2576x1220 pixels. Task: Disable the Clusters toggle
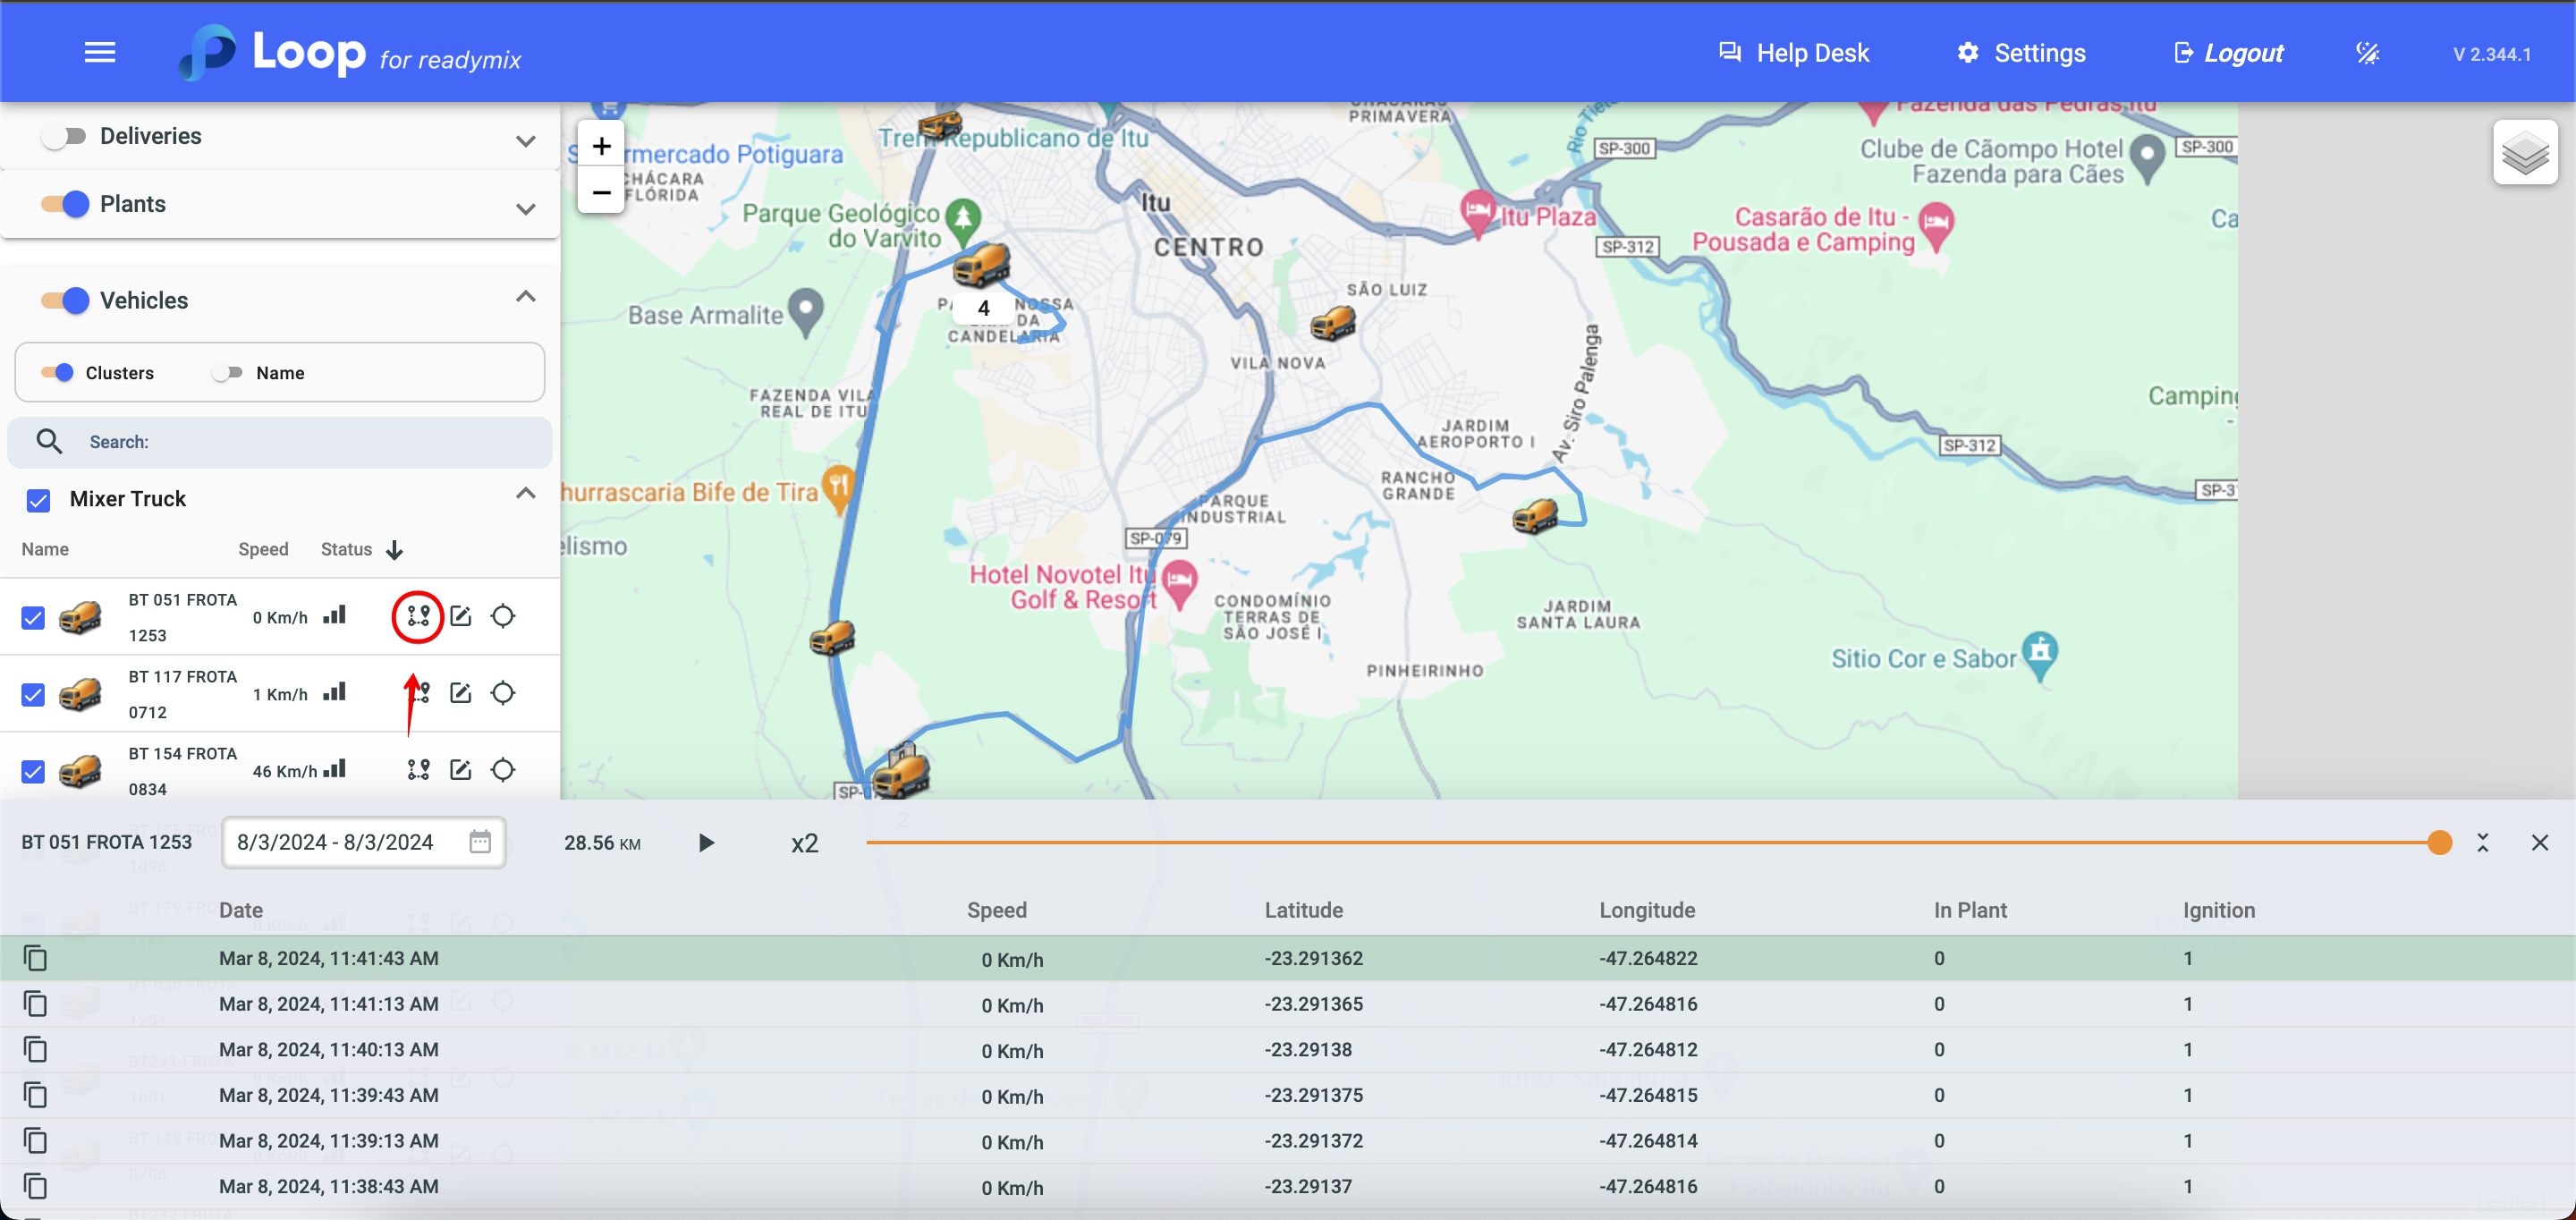[x=58, y=373]
